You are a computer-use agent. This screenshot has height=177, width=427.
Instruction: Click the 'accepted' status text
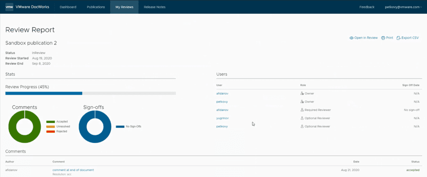coord(413,170)
